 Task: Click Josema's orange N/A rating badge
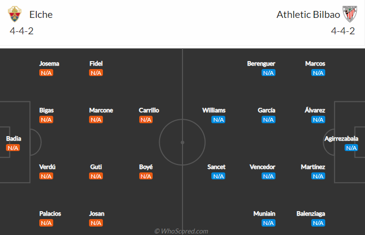tap(46, 73)
